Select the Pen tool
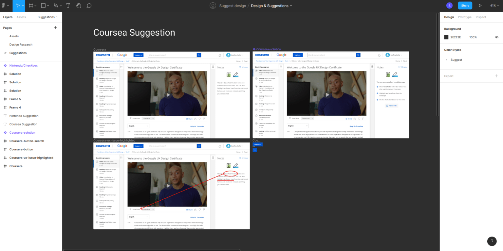The width and height of the screenshot is (503, 251). click(x=56, y=6)
